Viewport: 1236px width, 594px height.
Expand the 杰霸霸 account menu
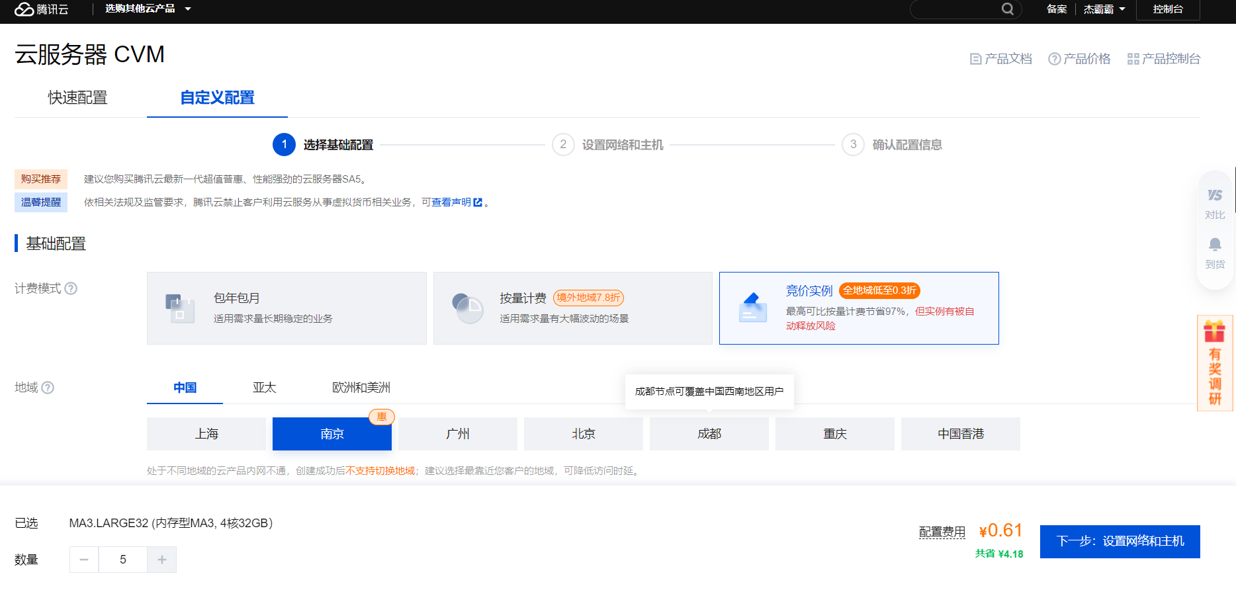tap(1104, 9)
